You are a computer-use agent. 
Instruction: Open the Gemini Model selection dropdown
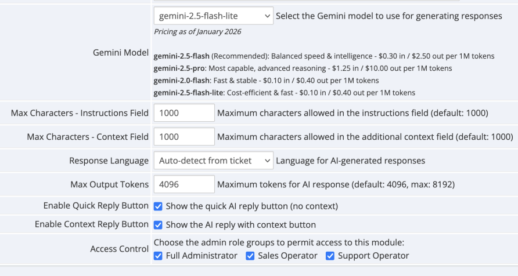point(213,16)
